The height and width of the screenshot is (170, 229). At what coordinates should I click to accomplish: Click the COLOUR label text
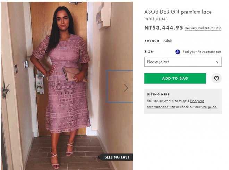pyautogui.click(x=152, y=41)
